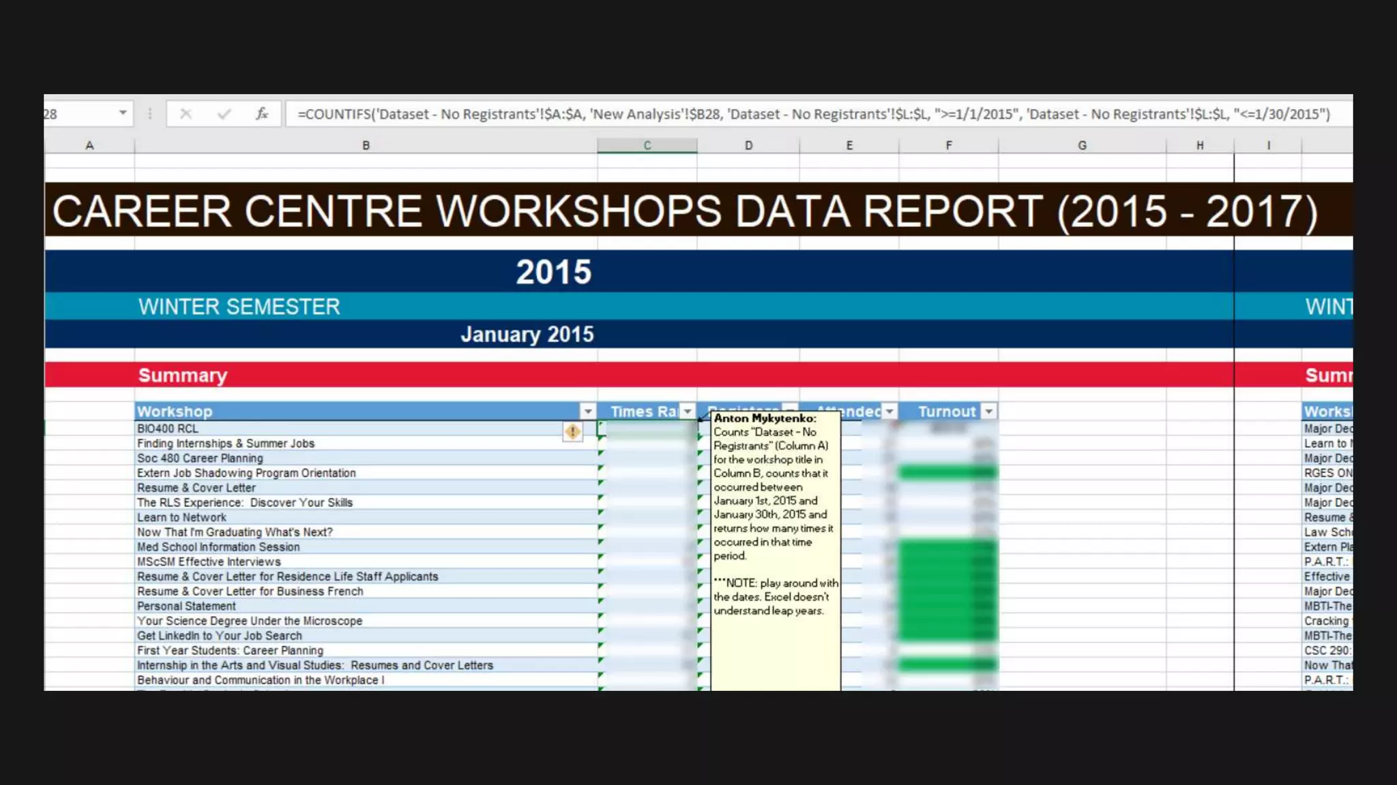Click the Finding Internships & Summer Jobs cell
This screenshot has width=1397, height=785.
pos(226,444)
